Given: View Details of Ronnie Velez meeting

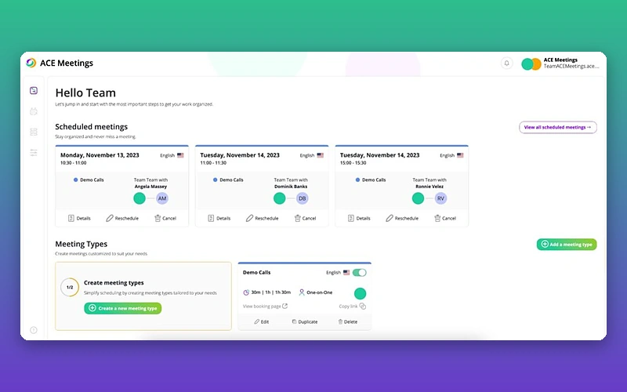Looking at the screenshot, I should [359, 219].
